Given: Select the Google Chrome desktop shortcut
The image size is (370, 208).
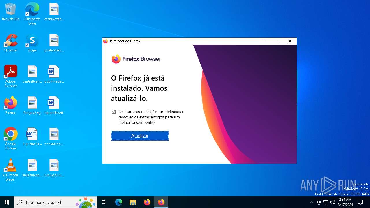Looking at the screenshot, I should [x=11, y=139].
